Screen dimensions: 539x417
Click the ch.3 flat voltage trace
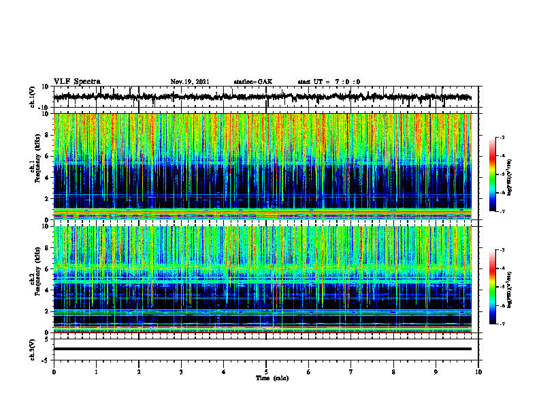pyautogui.click(x=262, y=349)
